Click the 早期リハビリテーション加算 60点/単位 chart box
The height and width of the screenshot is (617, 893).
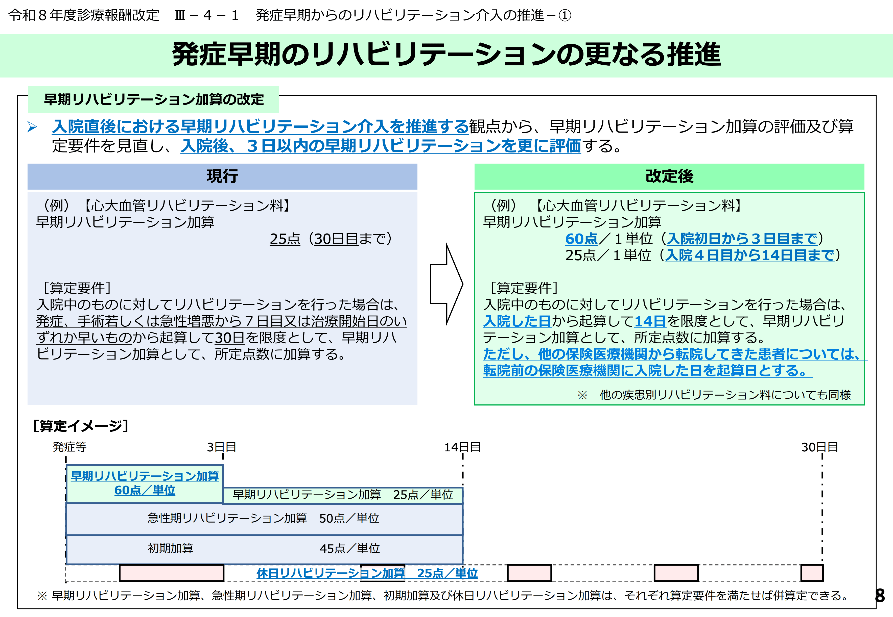(x=145, y=483)
